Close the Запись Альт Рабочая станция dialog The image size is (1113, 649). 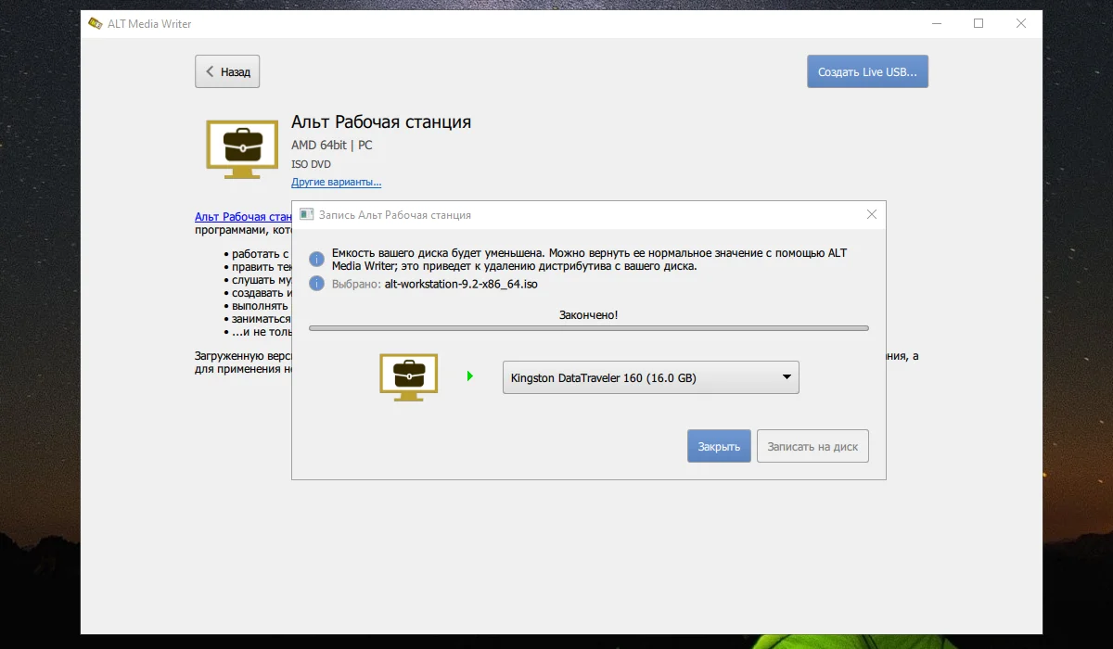[x=871, y=214]
